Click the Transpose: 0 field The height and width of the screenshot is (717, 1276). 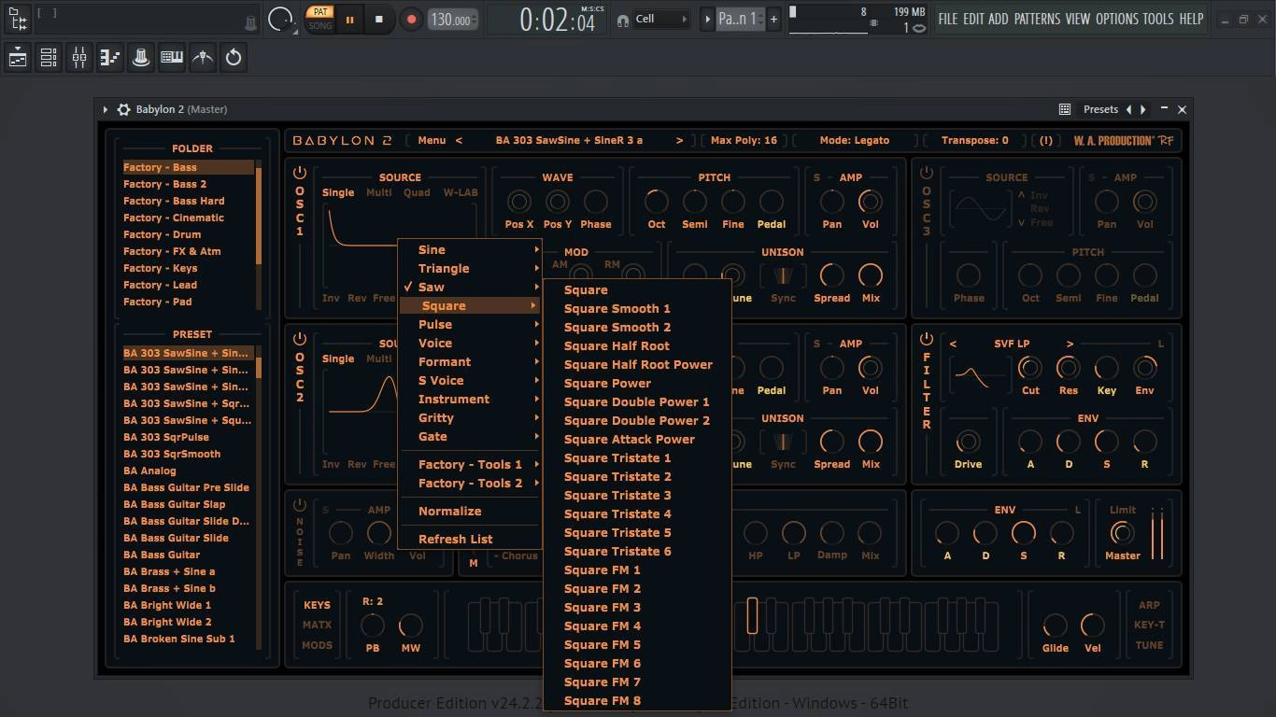974,140
